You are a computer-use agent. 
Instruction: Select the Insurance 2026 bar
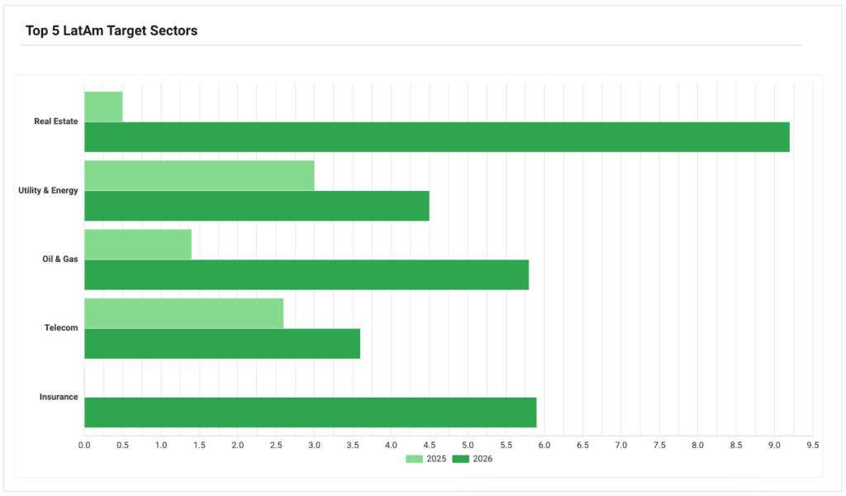[311, 413]
